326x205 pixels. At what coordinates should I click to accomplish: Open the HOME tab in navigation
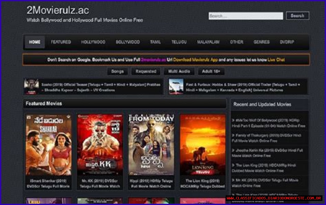34,42
